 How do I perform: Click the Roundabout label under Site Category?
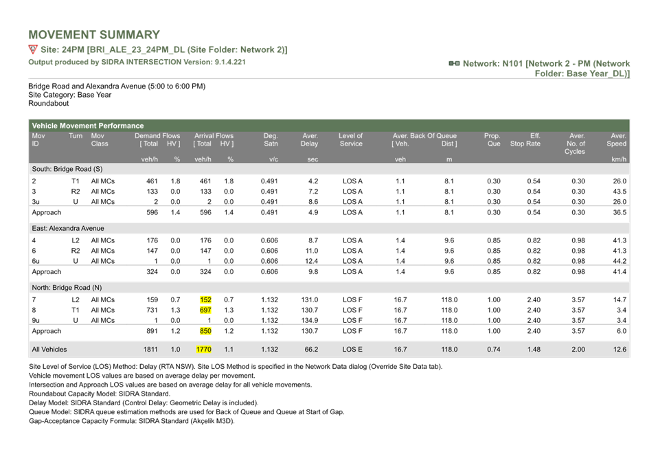48,103
